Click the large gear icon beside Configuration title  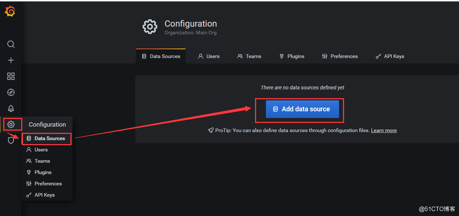coord(150,27)
